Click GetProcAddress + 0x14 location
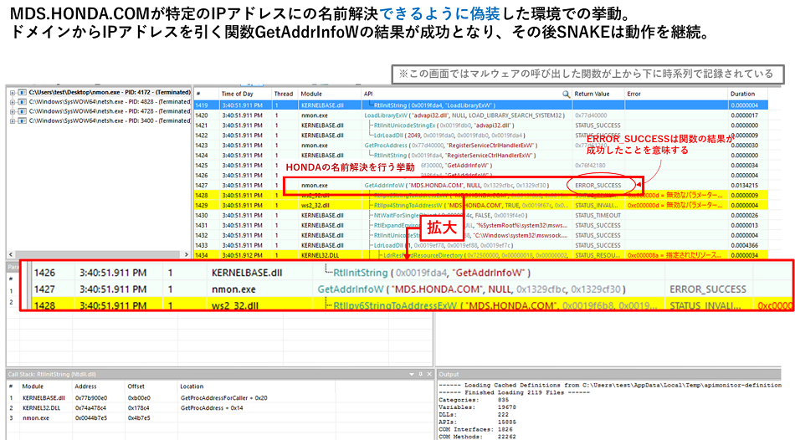Image resolution: width=795 pixels, height=440 pixels. tap(213, 408)
